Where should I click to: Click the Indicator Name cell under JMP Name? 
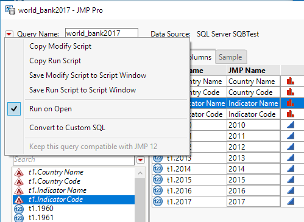[x=253, y=103]
